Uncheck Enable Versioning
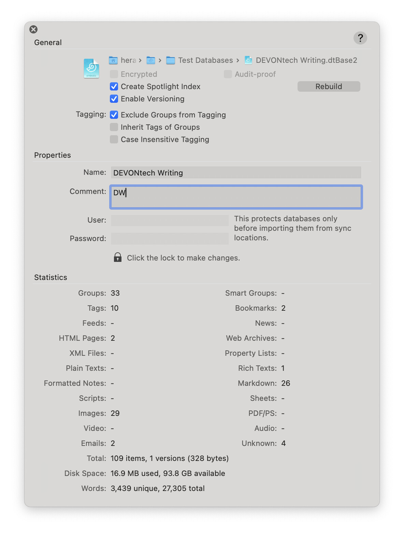 coord(114,99)
